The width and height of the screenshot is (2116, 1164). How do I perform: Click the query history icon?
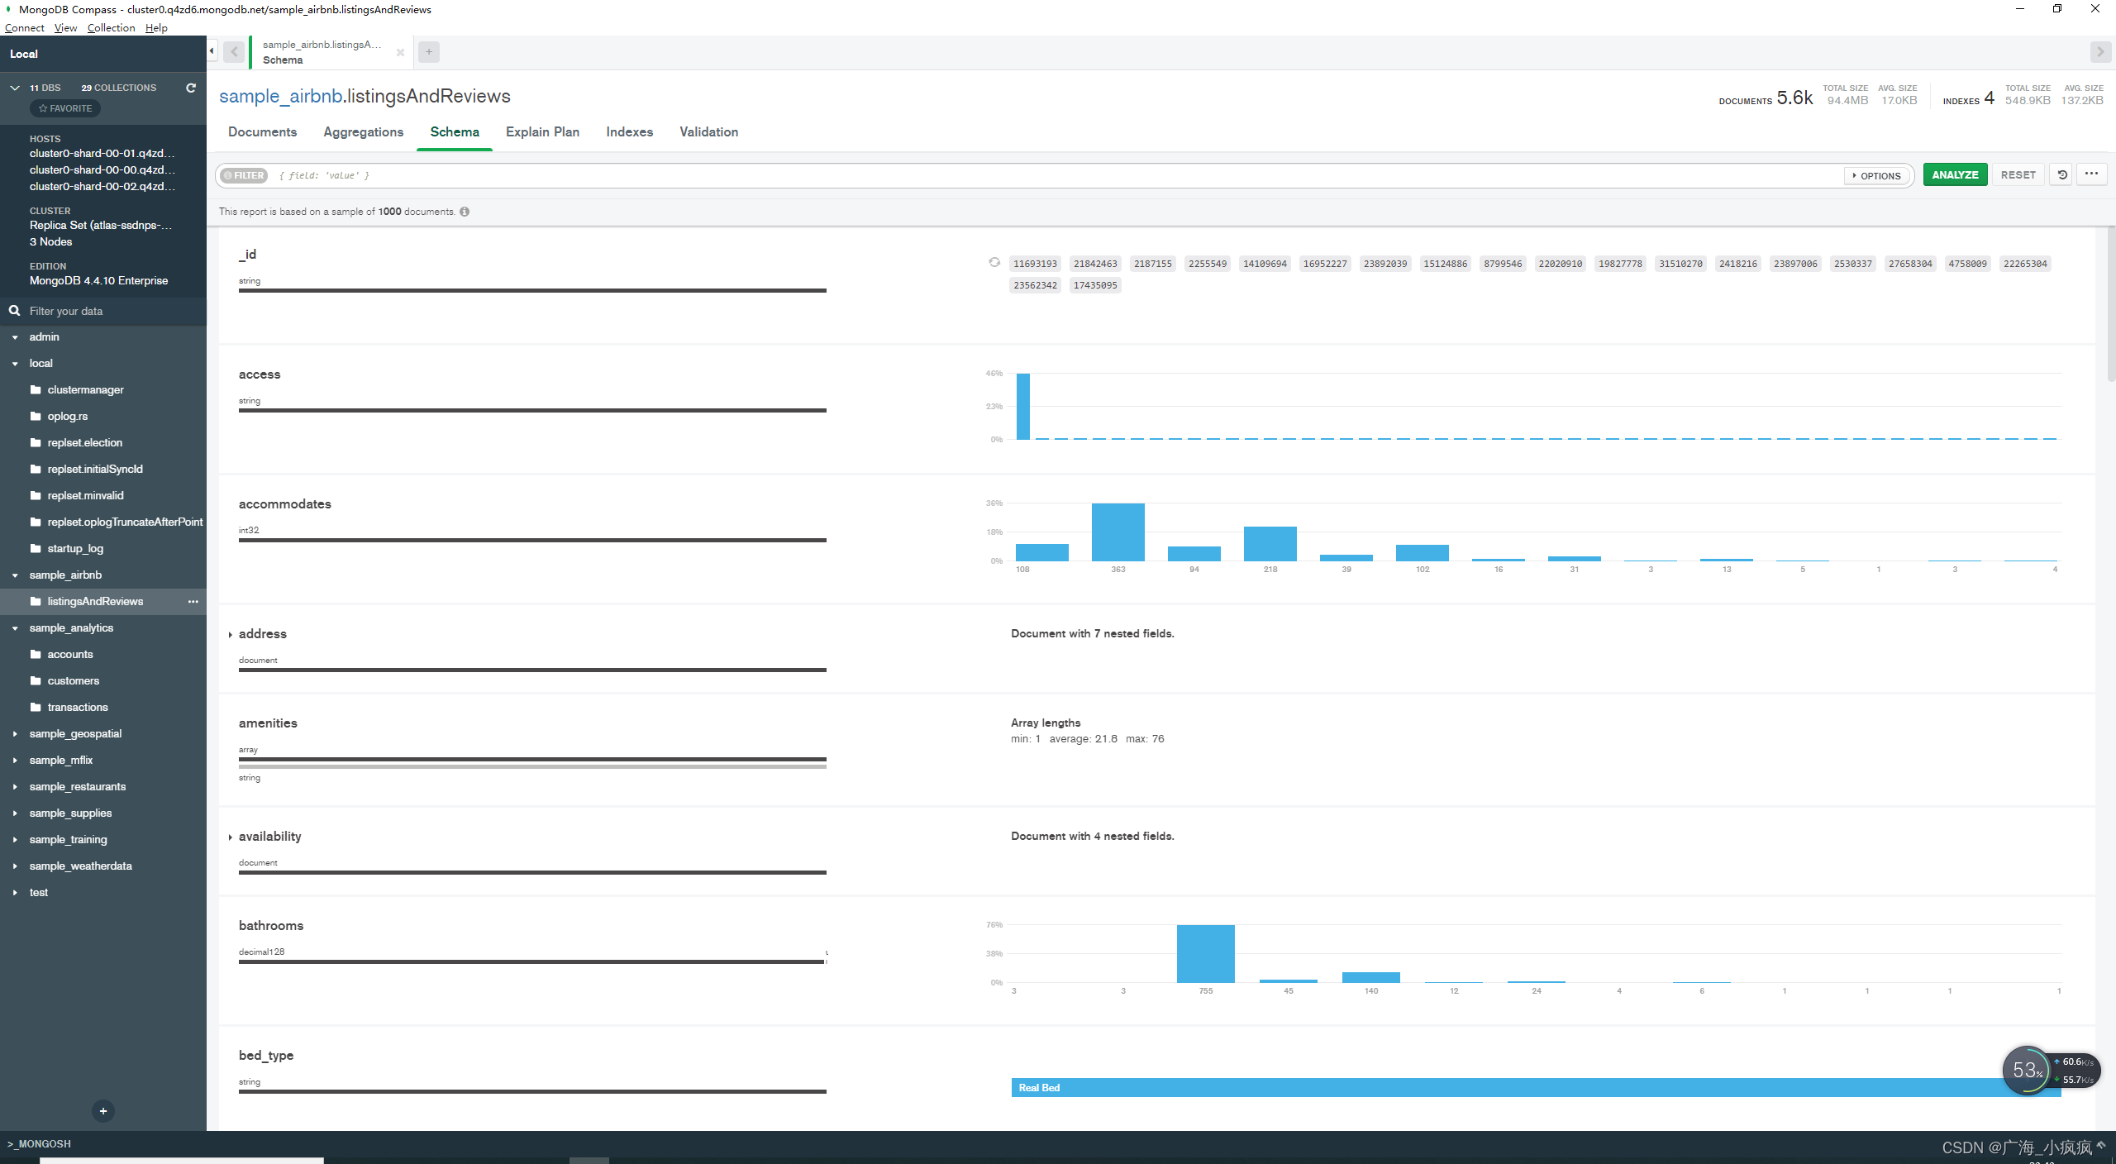tap(2062, 174)
